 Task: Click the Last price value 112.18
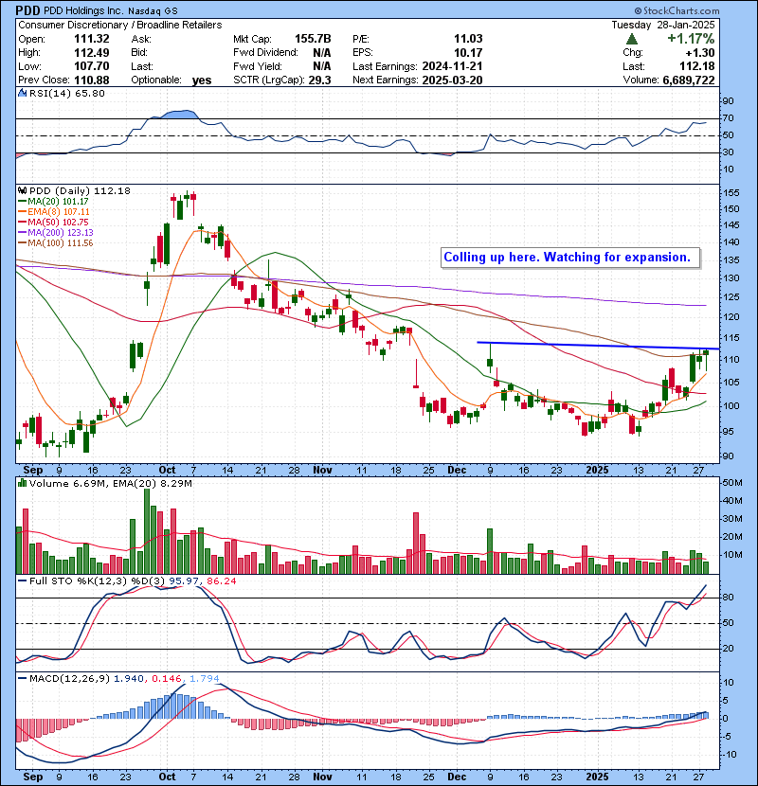click(x=697, y=66)
